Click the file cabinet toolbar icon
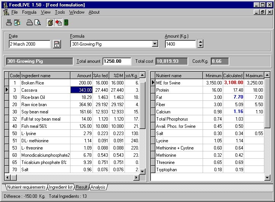The image size is (275, 202). pos(50,22)
